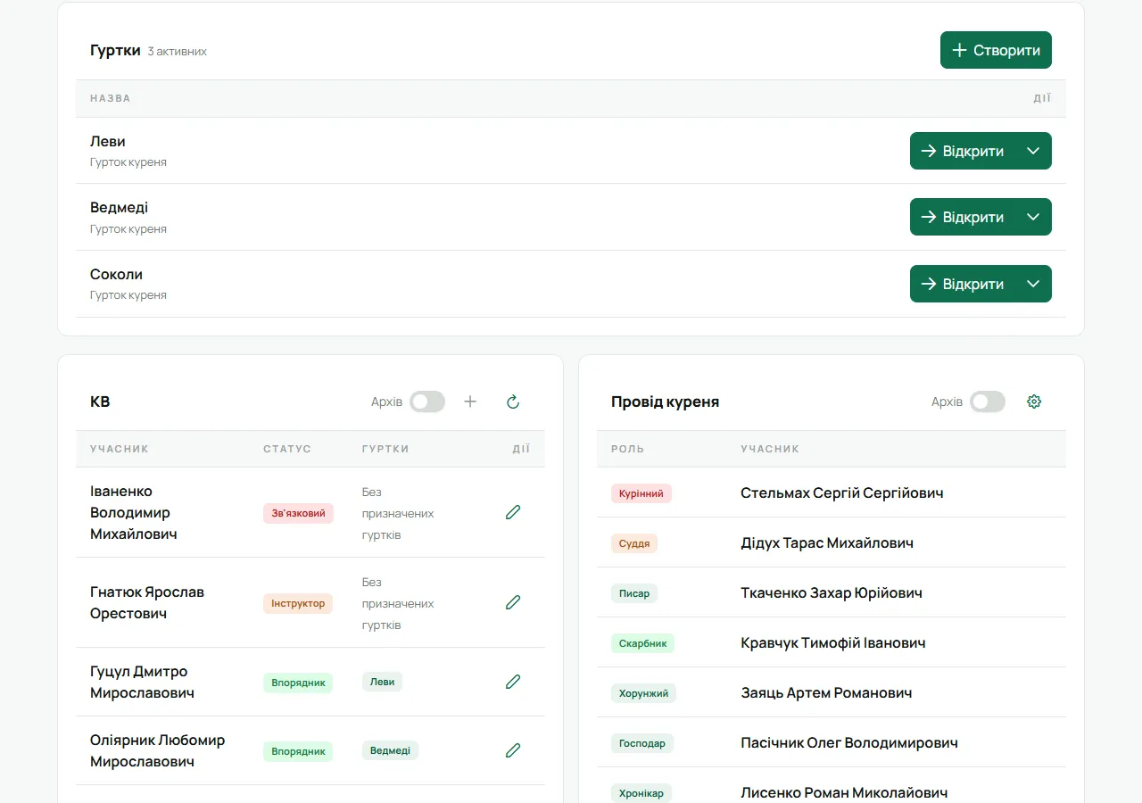Click the Хорунжий role badge
Viewport: 1142px width, 803px height.
643,693
